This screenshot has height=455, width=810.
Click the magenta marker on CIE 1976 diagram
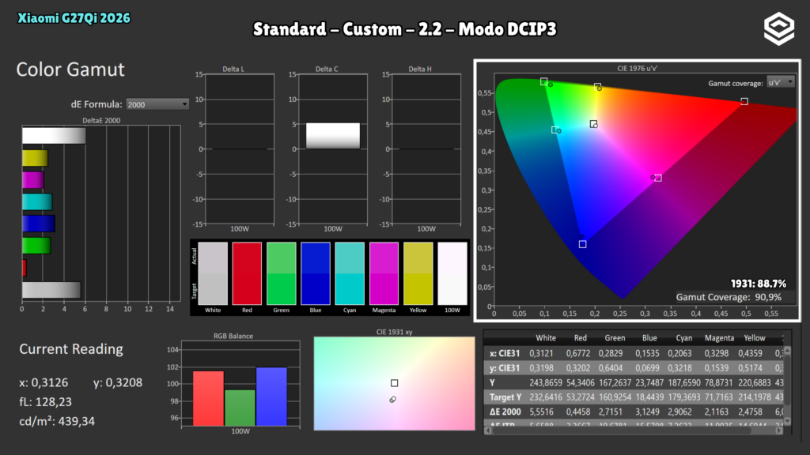click(x=657, y=178)
